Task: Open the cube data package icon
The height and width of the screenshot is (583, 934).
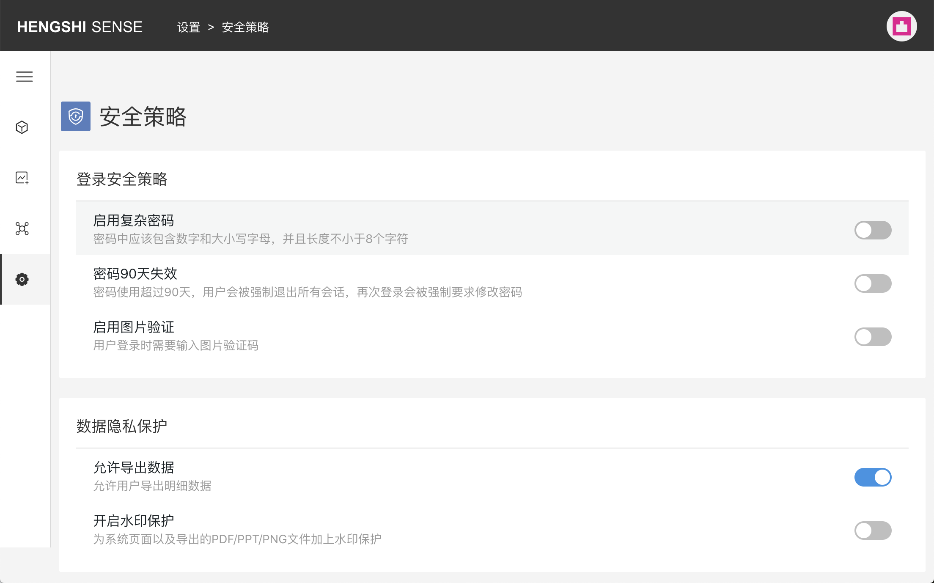Action: point(22,127)
